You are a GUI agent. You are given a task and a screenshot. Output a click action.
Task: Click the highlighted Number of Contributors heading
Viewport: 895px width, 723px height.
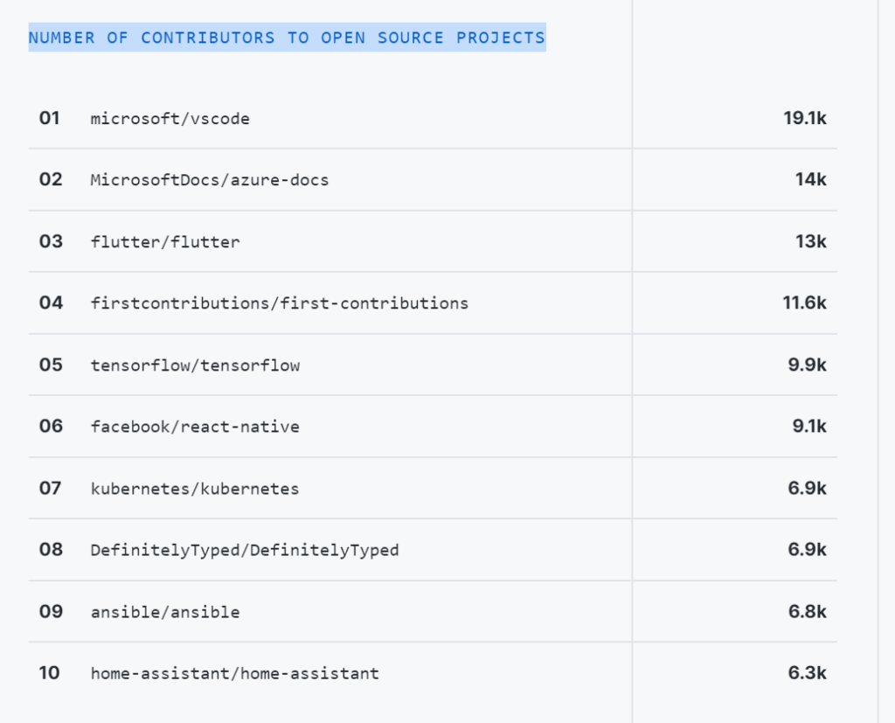pos(287,38)
